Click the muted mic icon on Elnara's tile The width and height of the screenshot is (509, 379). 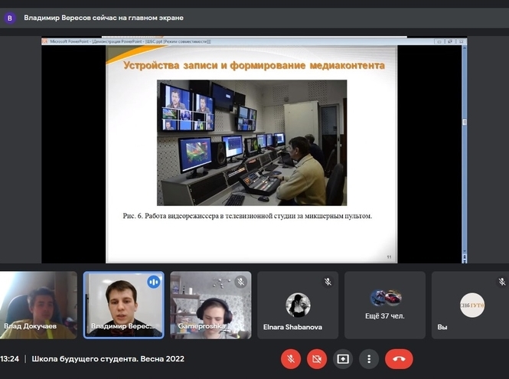point(328,282)
